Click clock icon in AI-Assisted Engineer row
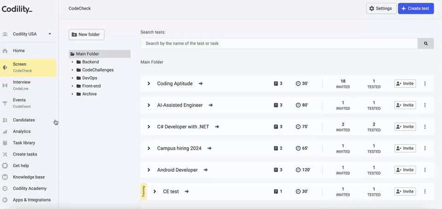442x209 pixels. coord(298,105)
